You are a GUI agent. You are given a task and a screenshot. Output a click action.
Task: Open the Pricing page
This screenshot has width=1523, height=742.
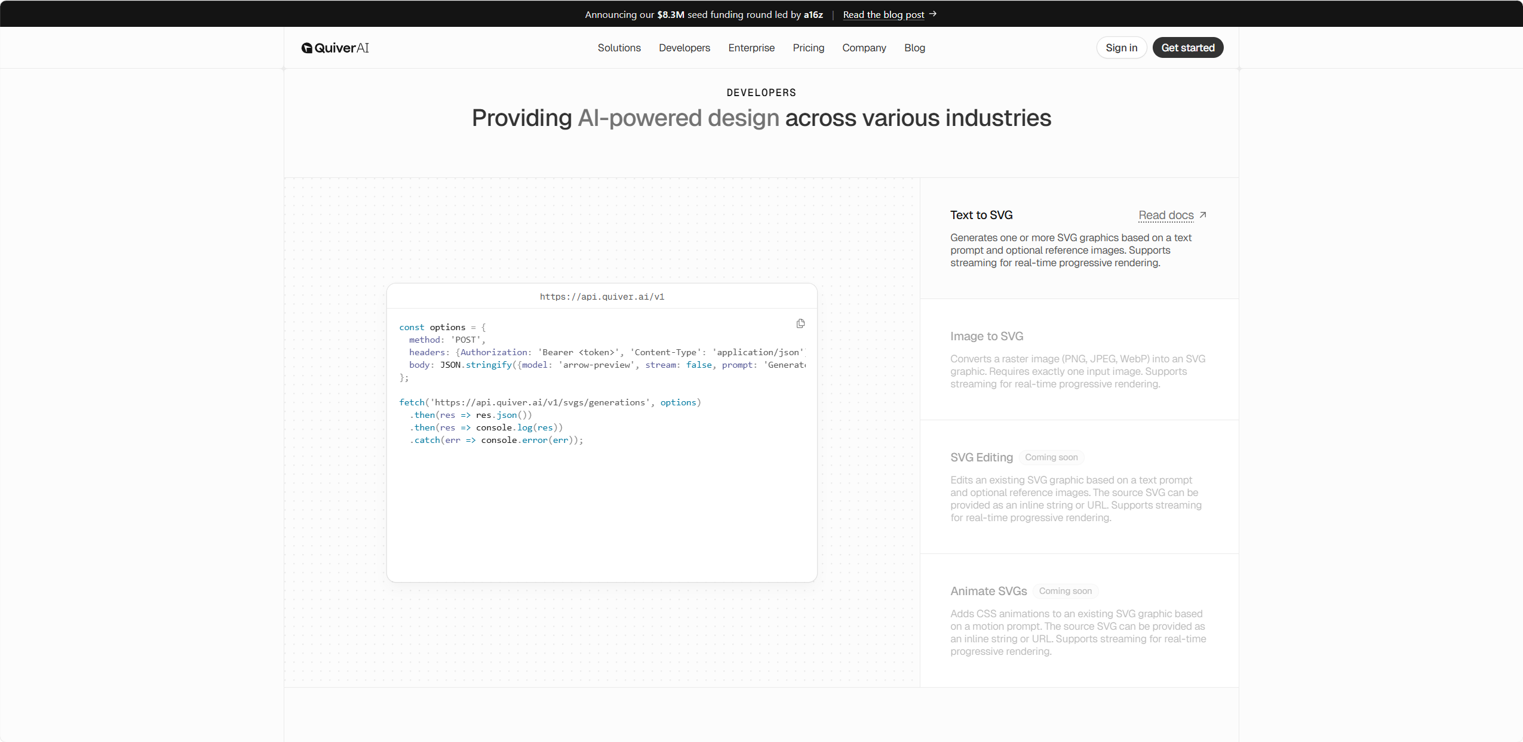[x=808, y=48]
